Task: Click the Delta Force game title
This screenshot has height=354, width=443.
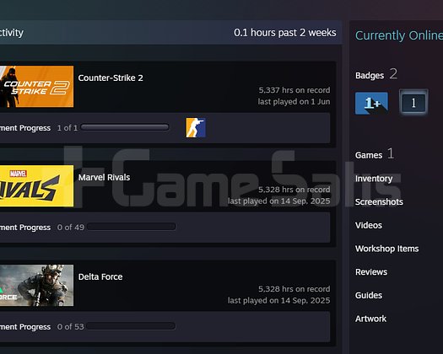Action: (x=100, y=276)
